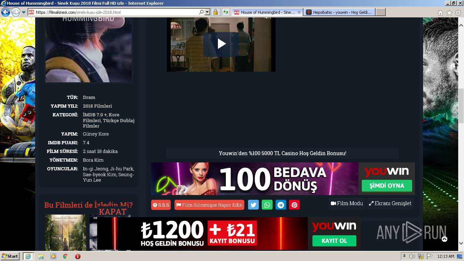Enable Film Modu
This screenshot has width=464, height=261.
tap(347, 203)
